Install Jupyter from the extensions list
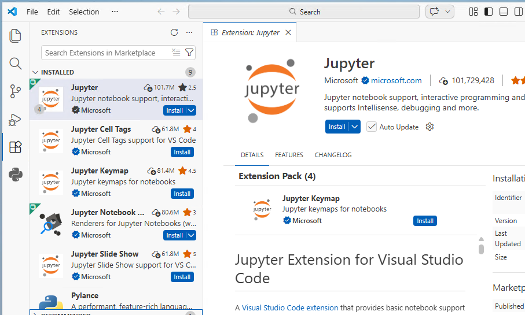 coord(174,110)
